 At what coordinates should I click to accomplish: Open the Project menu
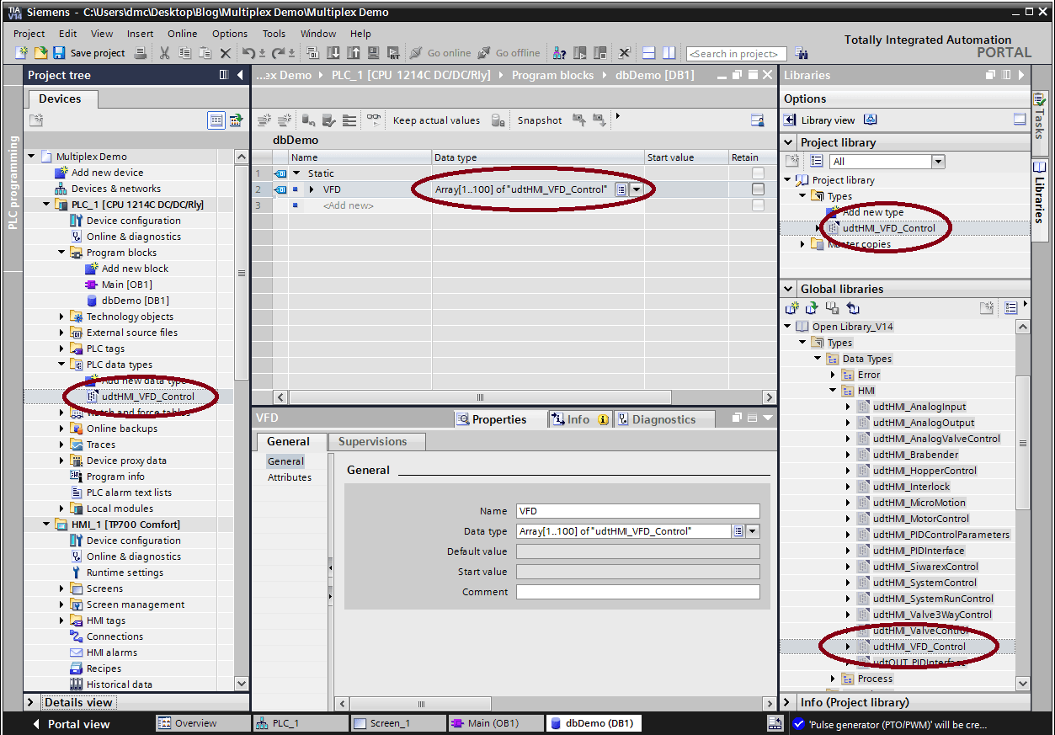coord(29,34)
